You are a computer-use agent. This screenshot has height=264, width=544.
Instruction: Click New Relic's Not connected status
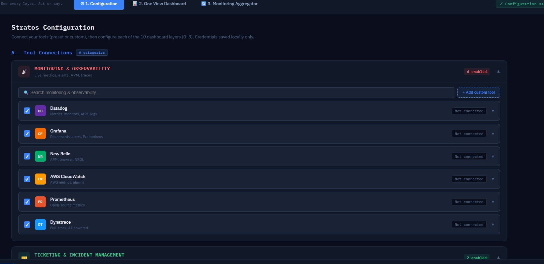[469, 157]
